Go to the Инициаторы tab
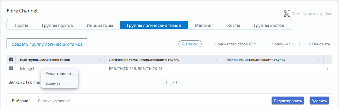The height and width of the screenshot is (109, 339). (x=100, y=25)
